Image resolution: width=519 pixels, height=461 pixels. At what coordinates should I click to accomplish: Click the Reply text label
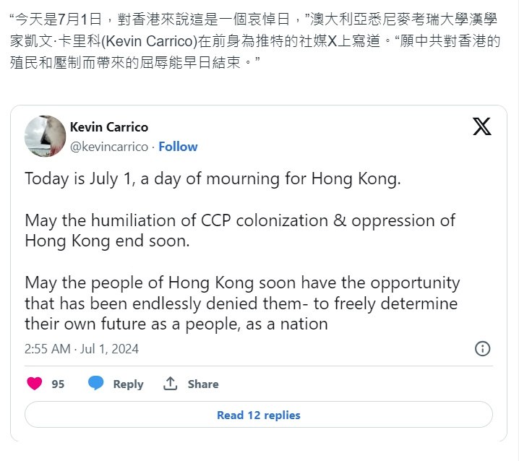[x=128, y=384]
